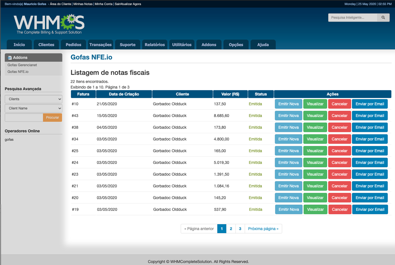This screenshot has width=395, height=265.
Task: Open Gofas NFE.io sidebar link
Action: pos(18,72)
